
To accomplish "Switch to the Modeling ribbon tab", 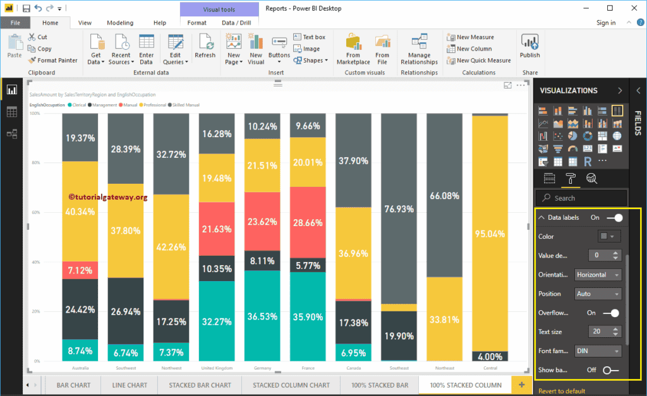I will coord(119,22).
